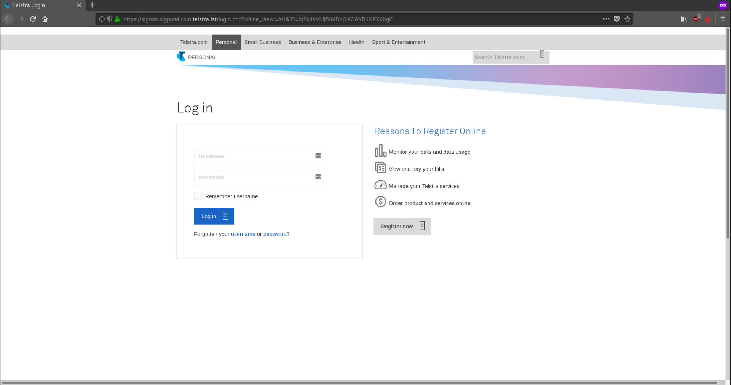Viewport: 731px width, 385px height.
Task: Click the browser forward arrow
Action: [x=21, y=19]
